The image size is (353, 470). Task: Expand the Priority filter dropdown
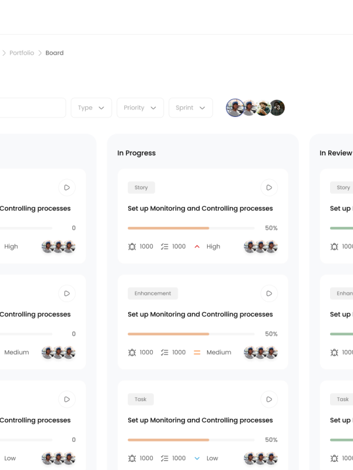[140, 108]
